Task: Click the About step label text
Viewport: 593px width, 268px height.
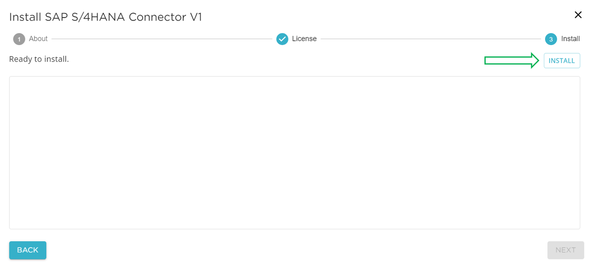Action: (x=38, y=39)
